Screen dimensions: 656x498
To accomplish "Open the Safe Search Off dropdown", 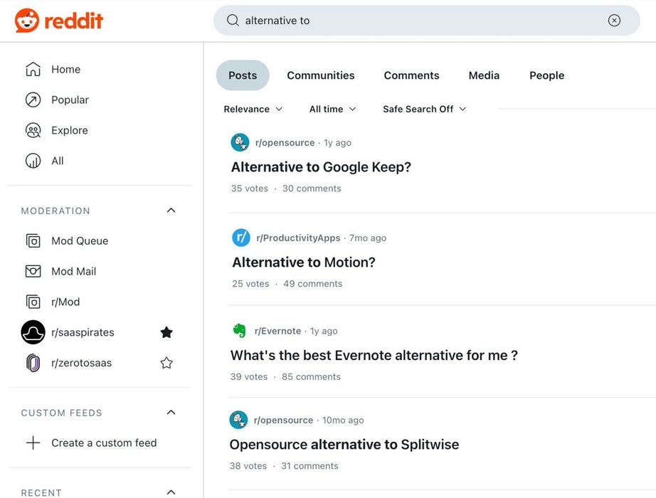I will (x=425, y=109).
